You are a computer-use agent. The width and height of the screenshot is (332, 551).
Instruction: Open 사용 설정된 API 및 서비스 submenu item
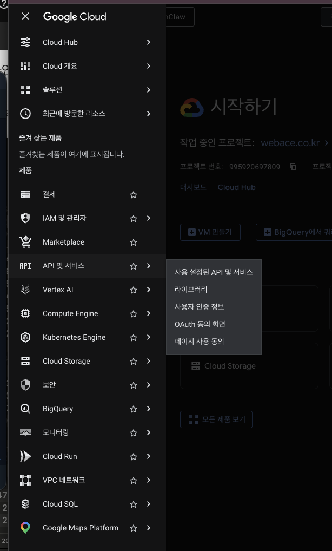point(214,272)
